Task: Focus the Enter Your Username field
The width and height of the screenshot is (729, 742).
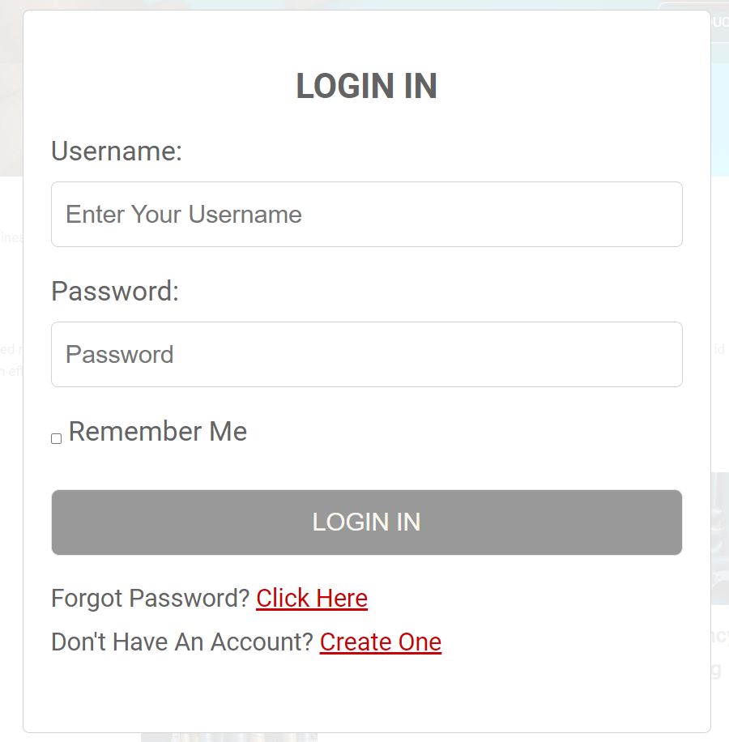Action: 367,215
